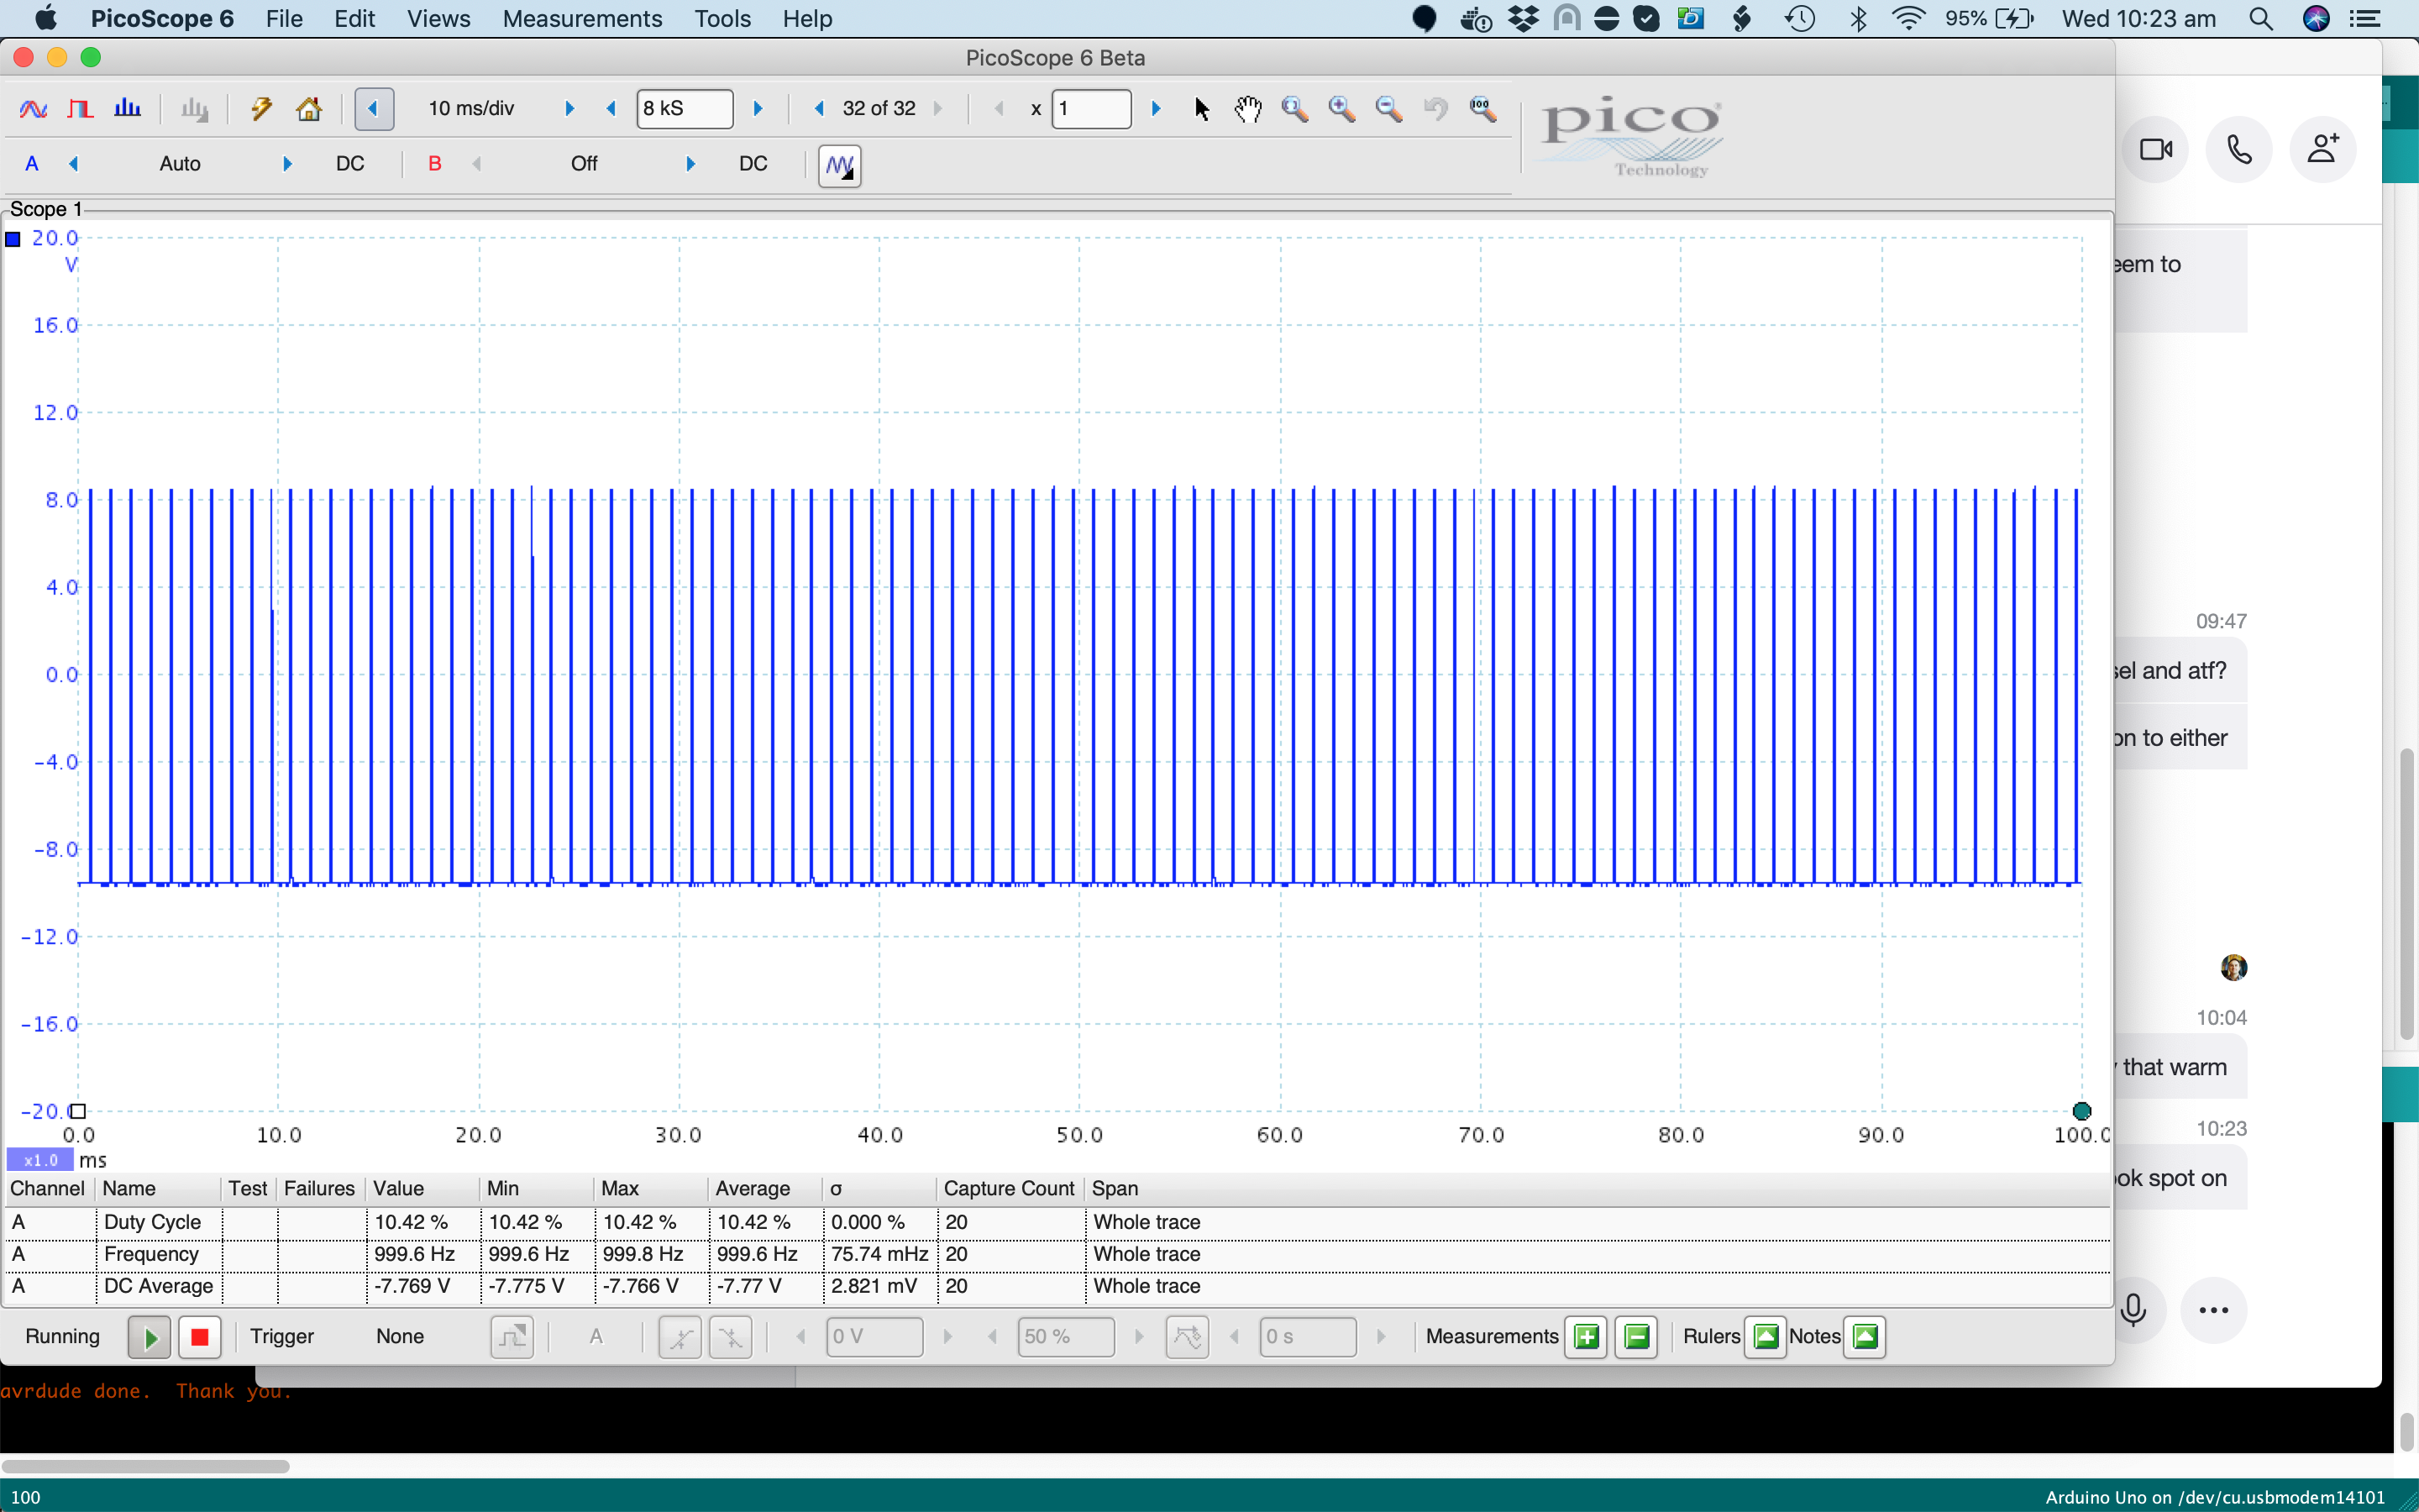Select the zoom-out magnifier tool
The height and width of the screenshot is (1512, 2419).
point(1388,109)
